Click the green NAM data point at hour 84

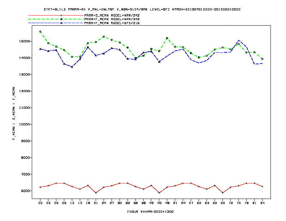point(262,59)
